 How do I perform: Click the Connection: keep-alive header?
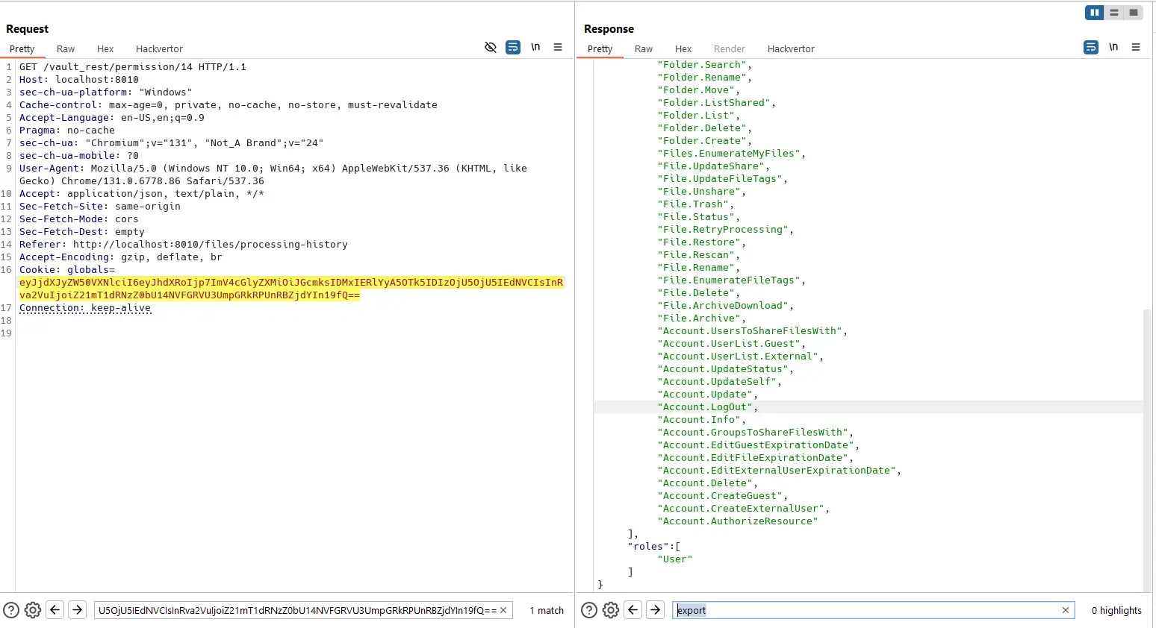[x=85, y=308]
